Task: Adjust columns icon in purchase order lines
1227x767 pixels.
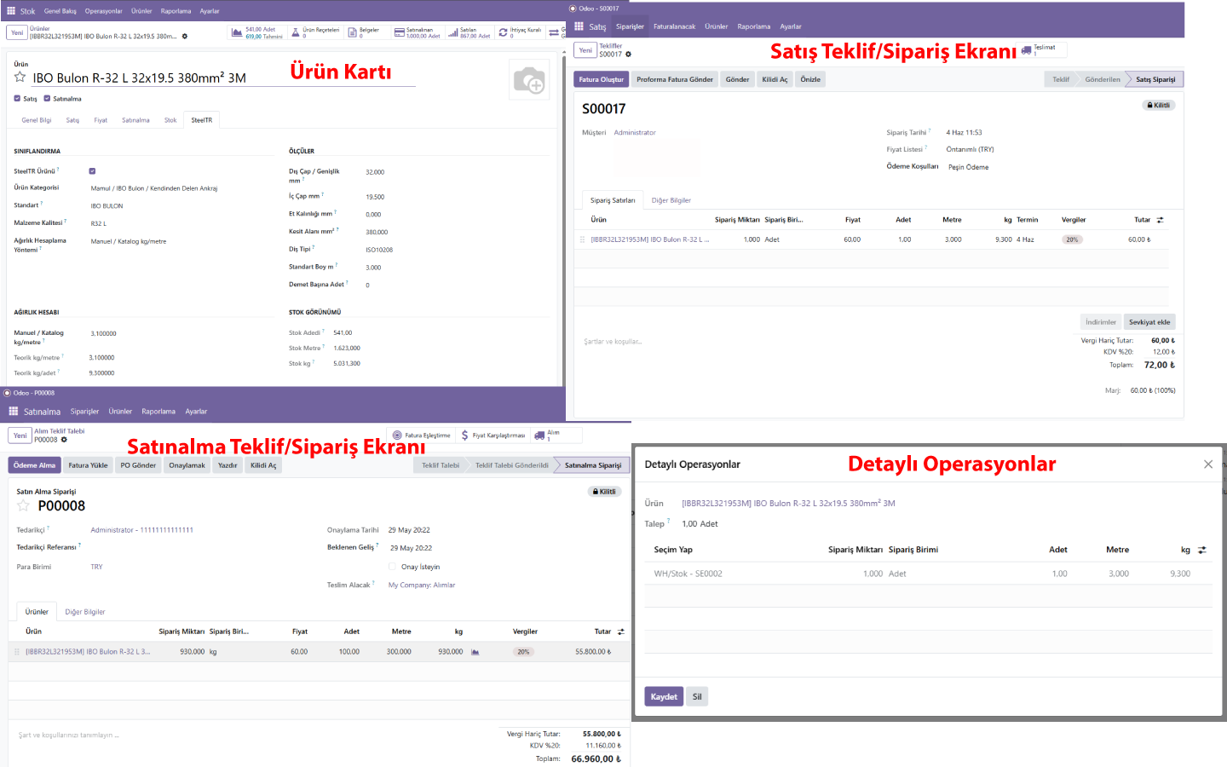Action: coord(620,631)
